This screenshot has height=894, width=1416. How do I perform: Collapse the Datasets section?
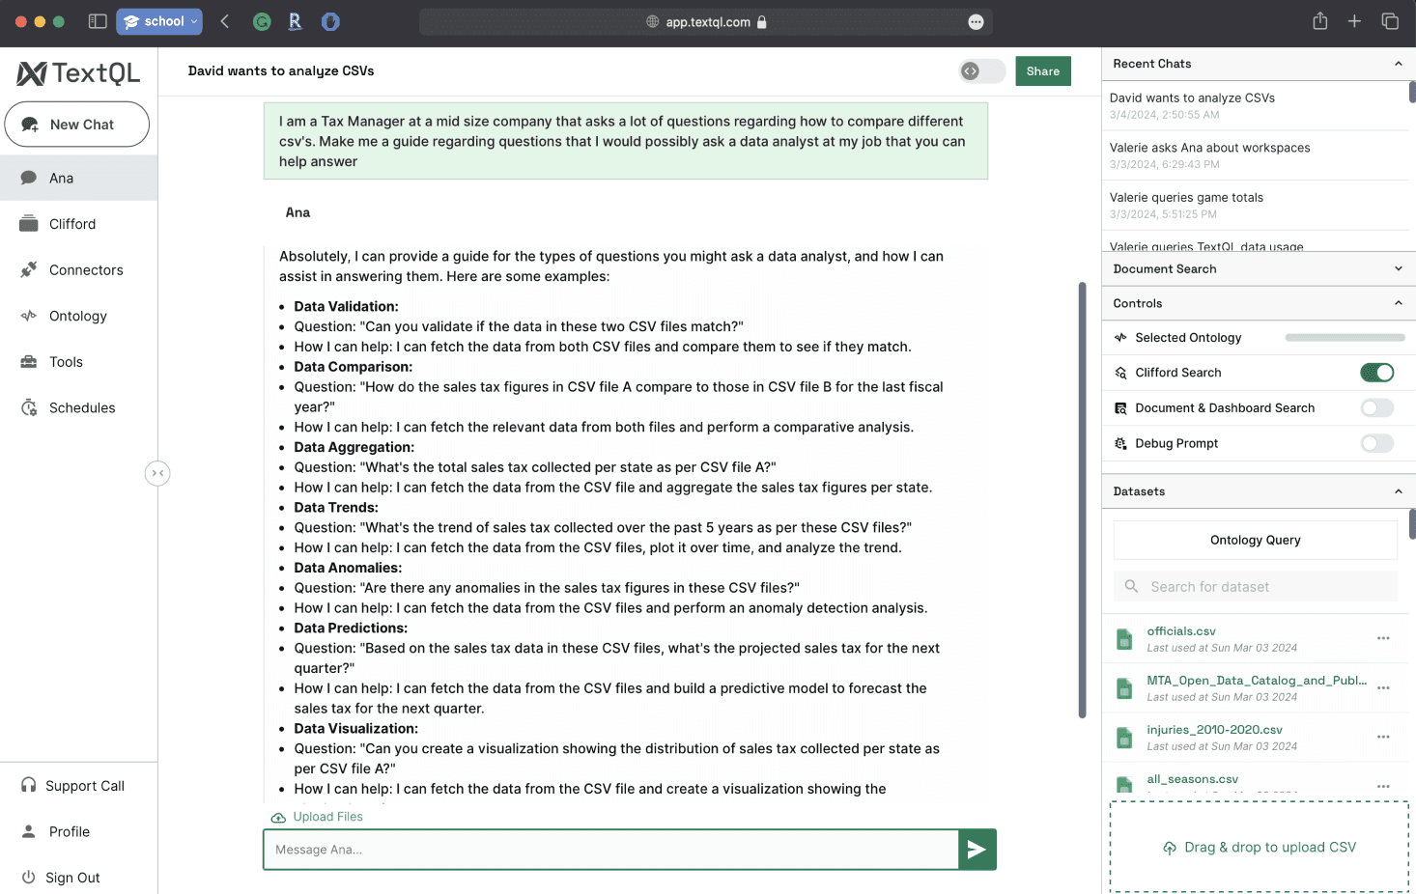1398,491
